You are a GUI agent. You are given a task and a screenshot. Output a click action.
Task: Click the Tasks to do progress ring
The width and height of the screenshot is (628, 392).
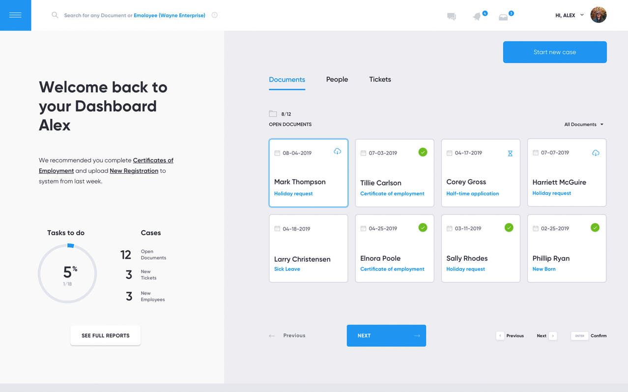click(x=67, y=273)
